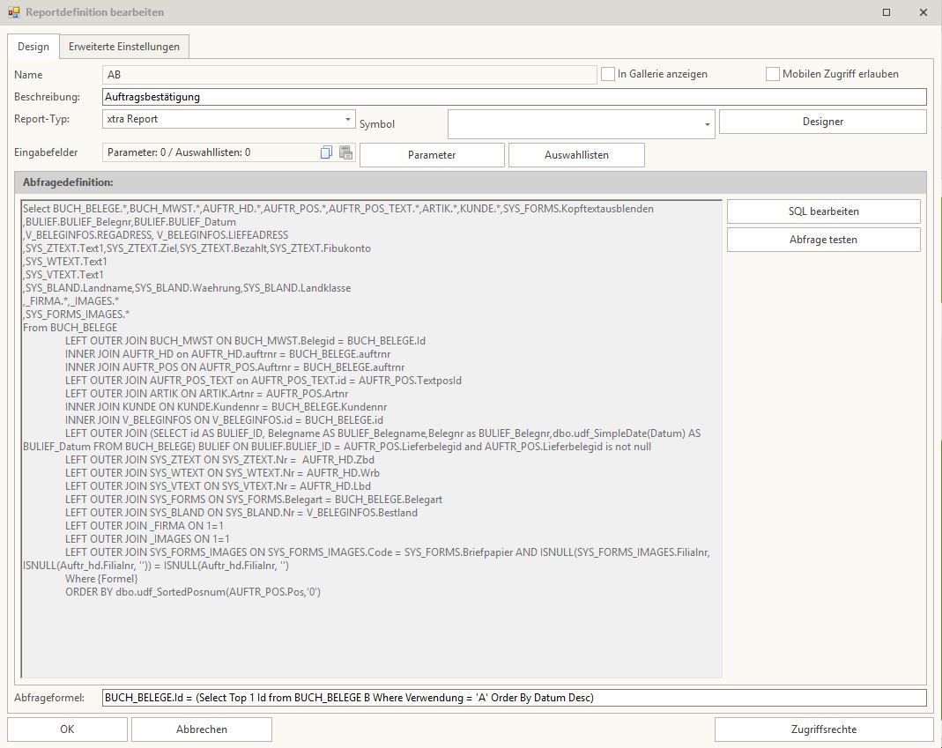Close the Reportdefinition bearbeiten dialog
Viewport: 942px width, 748px height.
point(923,12)
